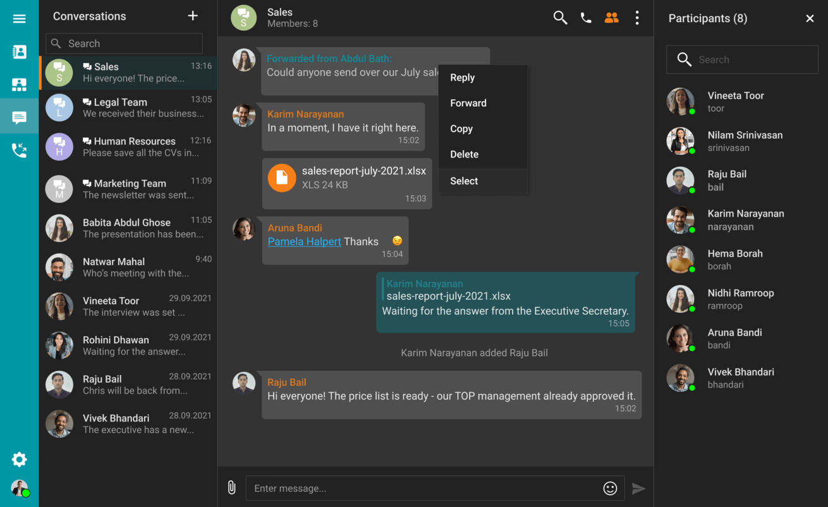Show the Participants list icon
Screen dimensions: 828x507
611,18
